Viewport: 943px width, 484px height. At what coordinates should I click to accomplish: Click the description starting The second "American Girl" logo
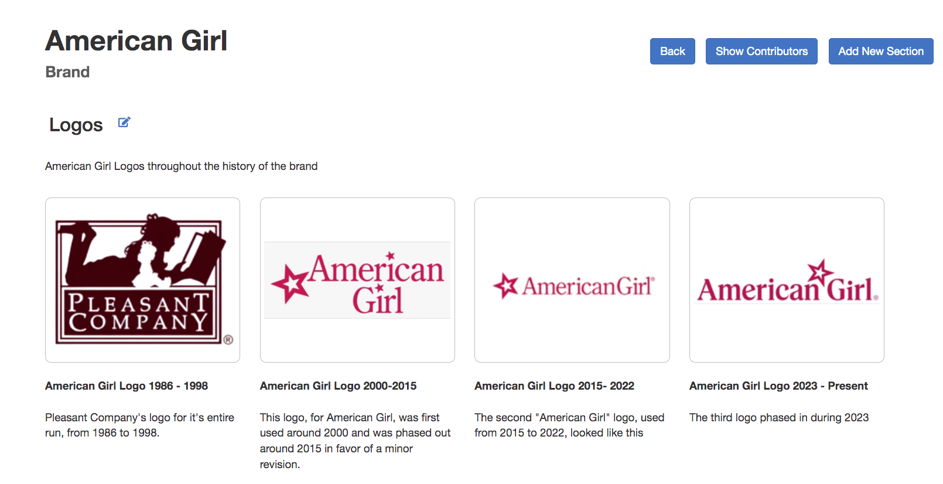click(569, 425)
